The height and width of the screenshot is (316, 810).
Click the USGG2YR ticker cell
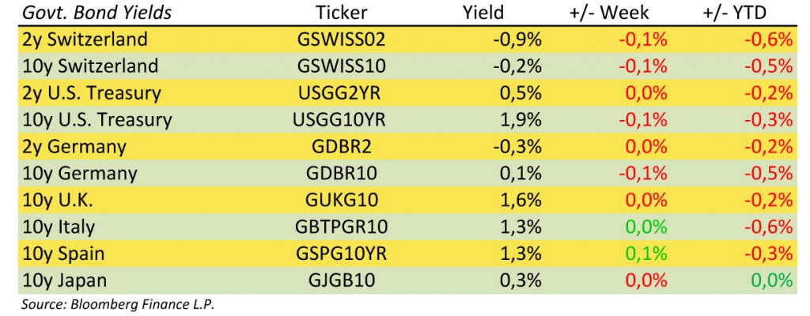(342, 93)
